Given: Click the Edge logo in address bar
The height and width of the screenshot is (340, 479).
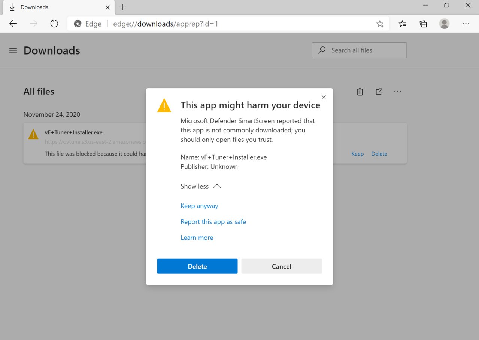Looking at the screenshot, I should coord(78,24).
